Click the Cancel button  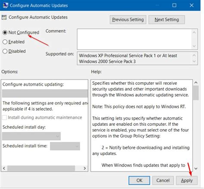tap(163, 180)
